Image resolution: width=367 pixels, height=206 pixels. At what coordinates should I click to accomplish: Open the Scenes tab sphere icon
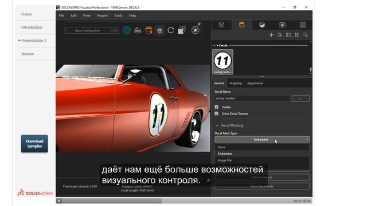tap(262, 25)
